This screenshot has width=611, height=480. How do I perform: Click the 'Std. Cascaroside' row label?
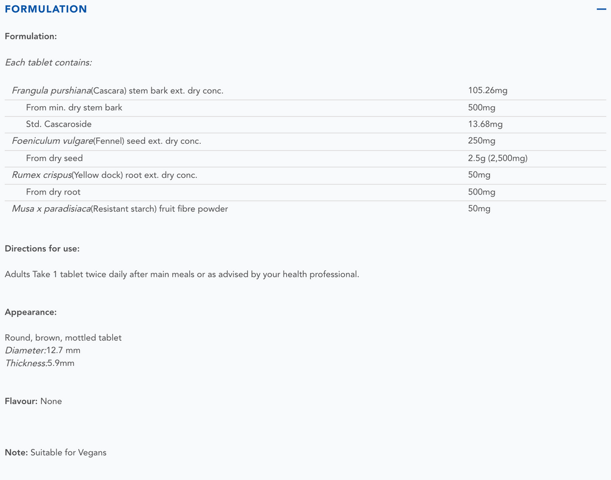[x=59, y=124]
